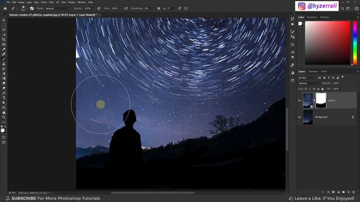Viewport: 360px width, 202px height.
Task: Select the Brush tool in toolbox
Action: 4,59
